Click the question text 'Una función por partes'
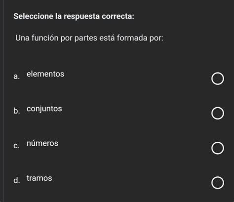 coord(56,38)
